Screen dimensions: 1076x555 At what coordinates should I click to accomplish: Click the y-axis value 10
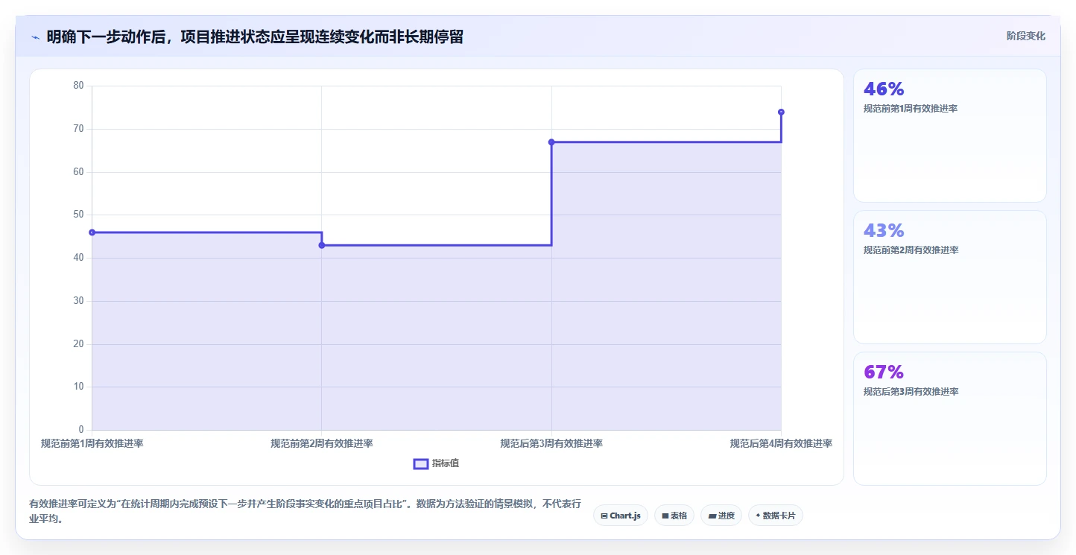coord(79,387)
